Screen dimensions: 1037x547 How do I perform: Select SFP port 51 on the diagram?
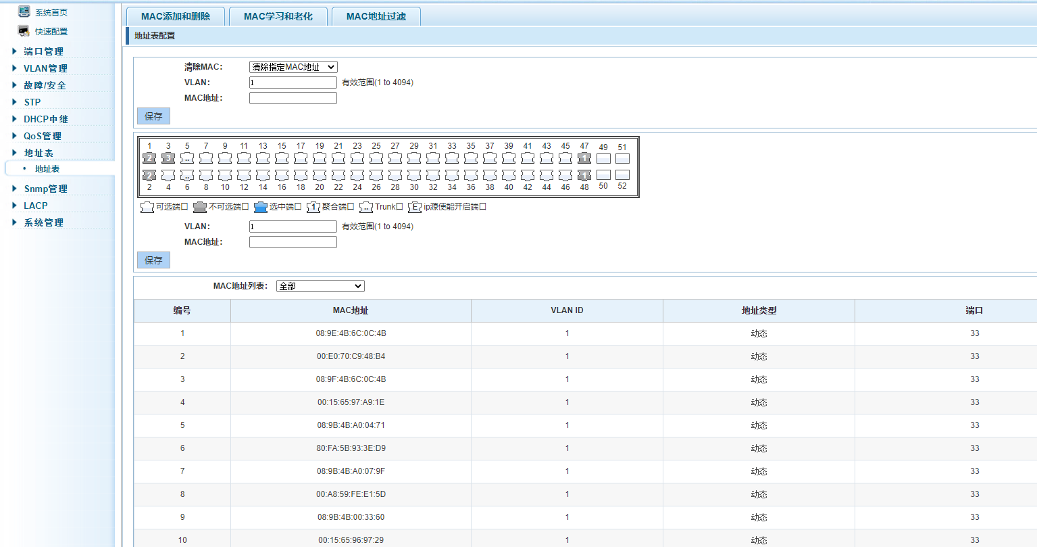pos(622,158)
